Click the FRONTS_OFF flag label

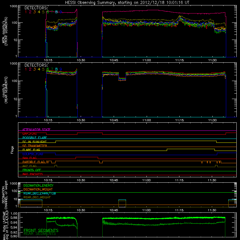coord(32,170)
